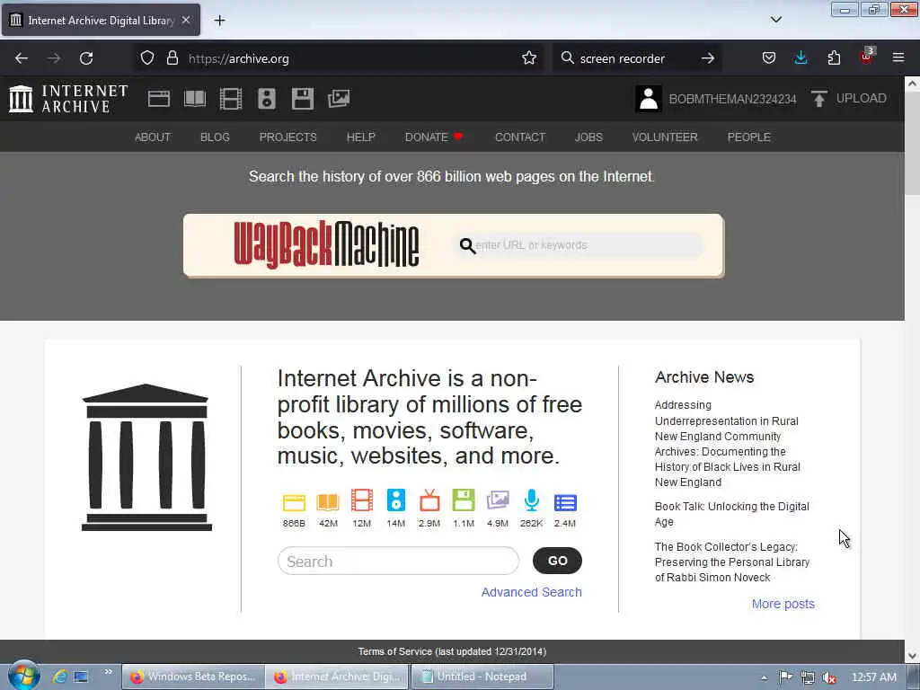Click the user avatar icon

(649, 99)
